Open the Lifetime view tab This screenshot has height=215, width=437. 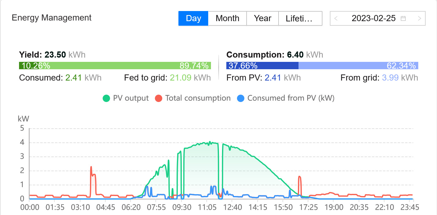tap(300, 18)
